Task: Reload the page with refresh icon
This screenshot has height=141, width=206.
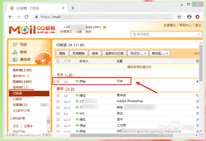Action: pyautogui.click(x=26, y=17)
